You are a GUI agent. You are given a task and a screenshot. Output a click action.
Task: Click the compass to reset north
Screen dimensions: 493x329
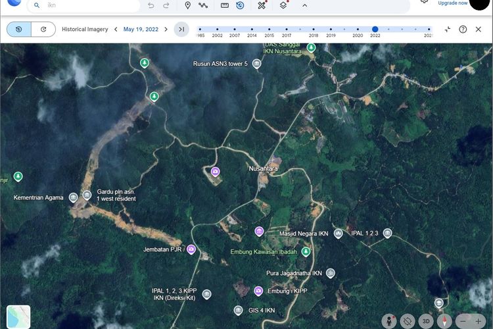pos(444,322)
